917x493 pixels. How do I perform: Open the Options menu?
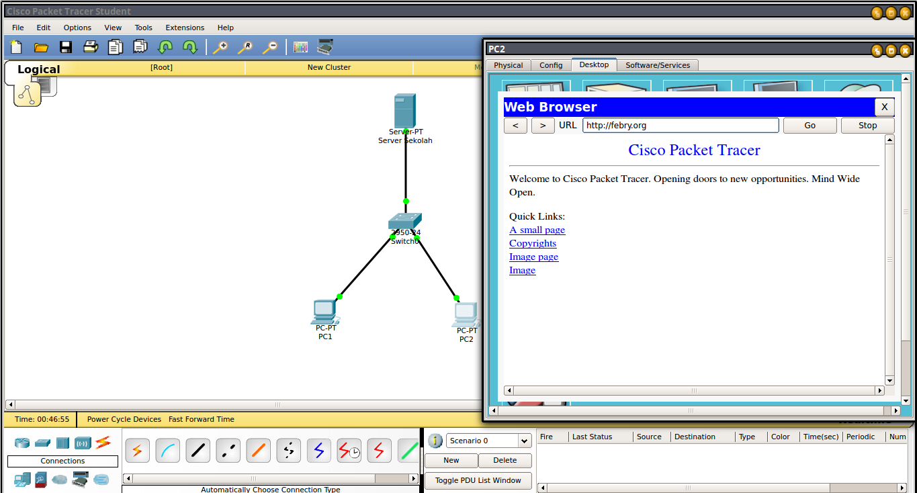77,28
